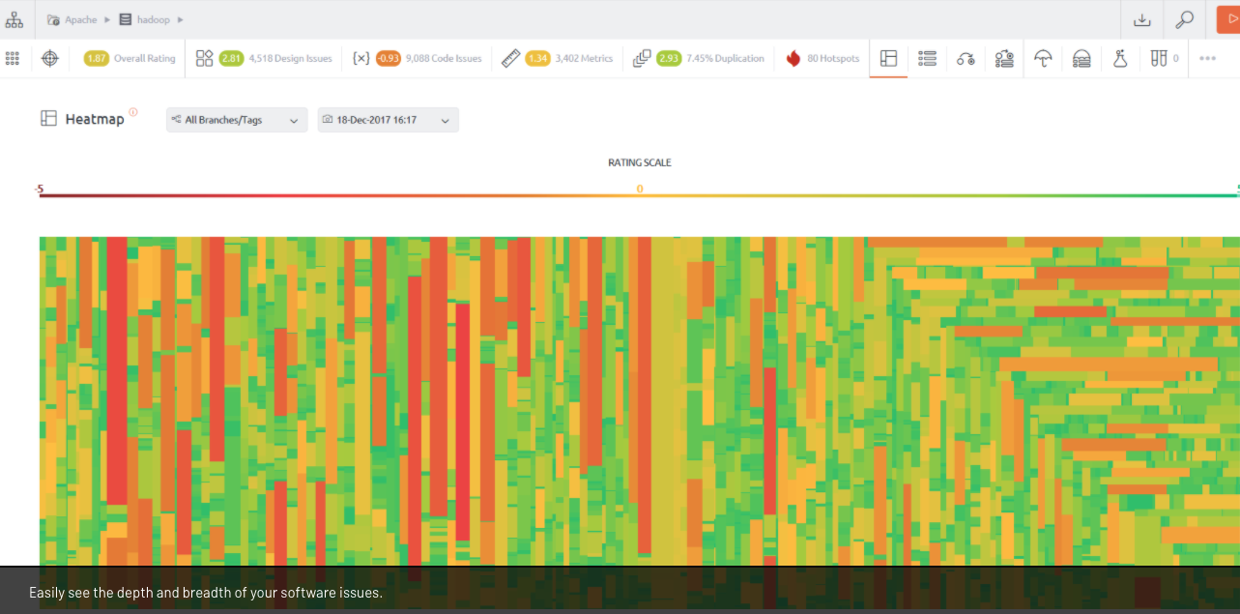Open the 4,518 Design Issues tab
The width and height of the screenshot is (1240, 614).
pos(264,59)
